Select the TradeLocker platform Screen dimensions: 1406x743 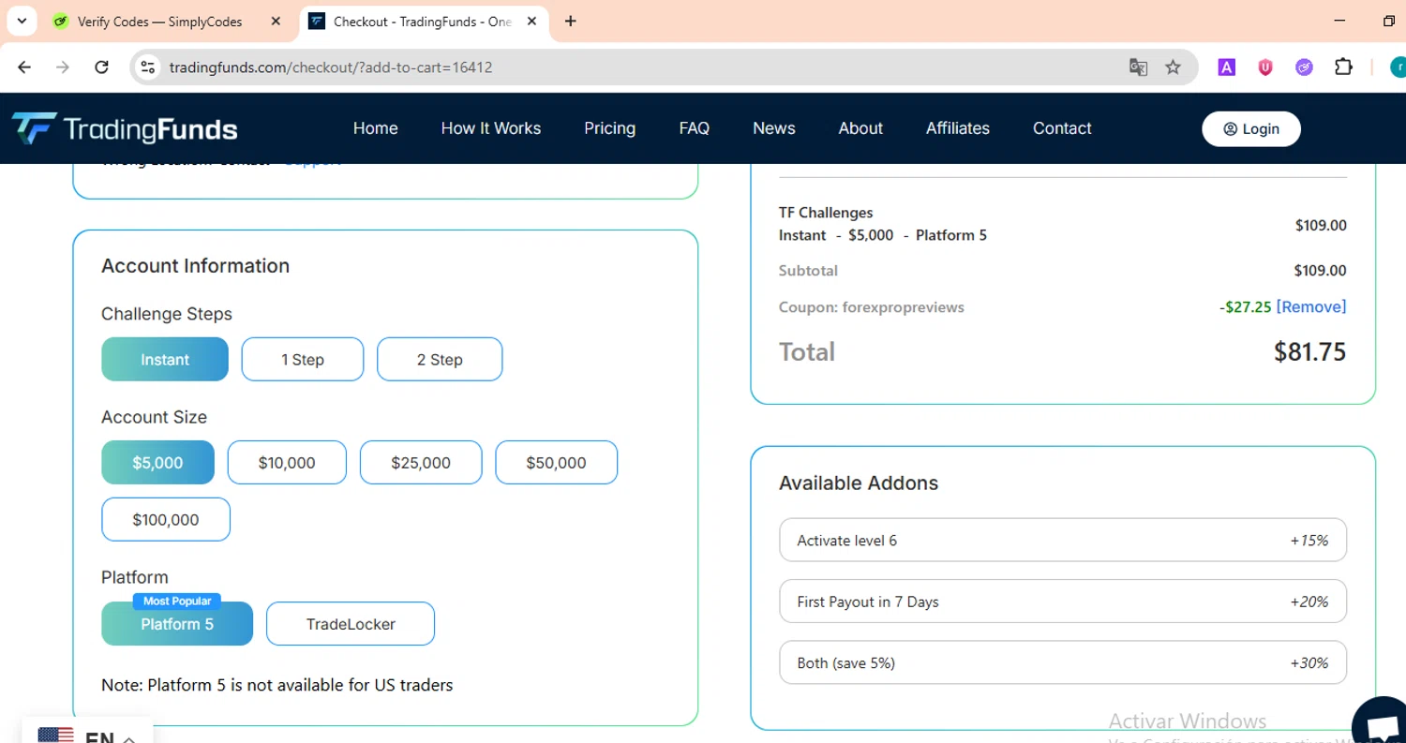tap(351, 623)
